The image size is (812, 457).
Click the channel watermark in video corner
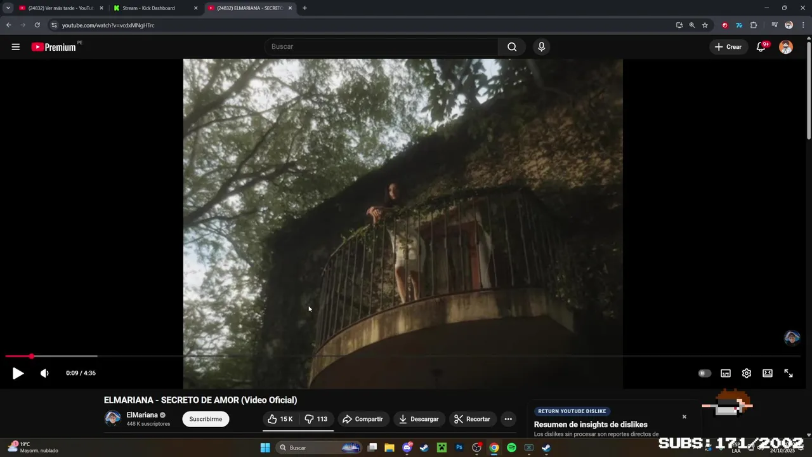[792, 338]
